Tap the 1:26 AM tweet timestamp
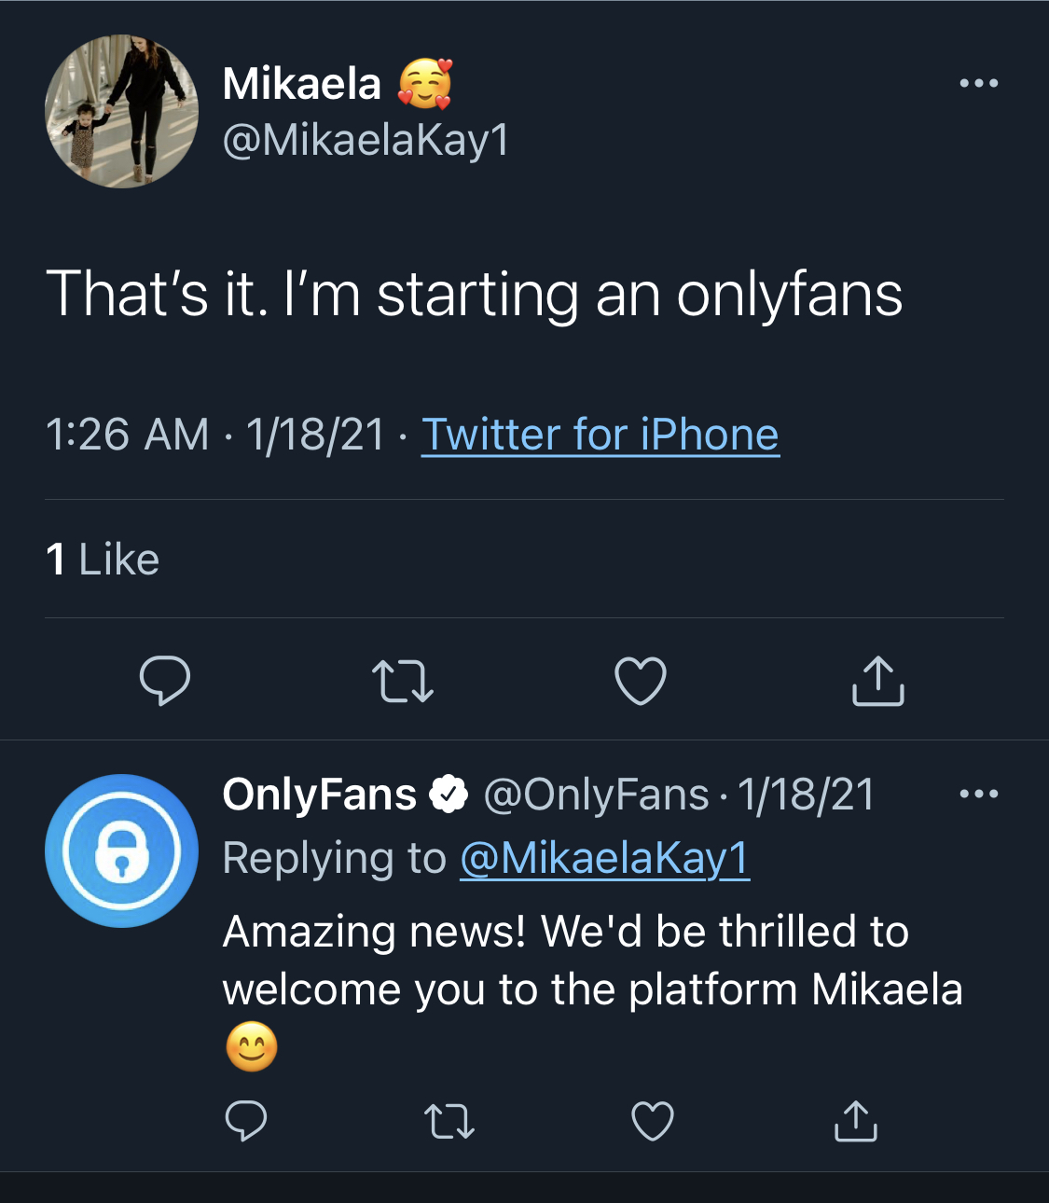This screenshot has width=1049, height=1203. click(127, 436)
